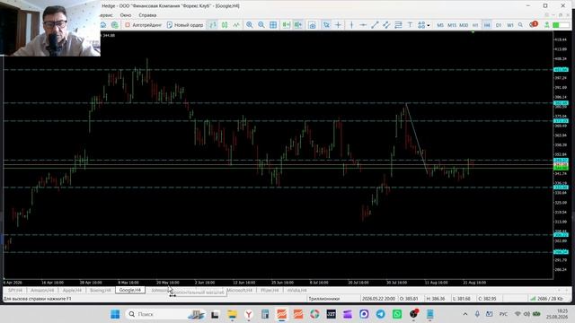
Task: Switch to the Apple,H4 chart tab
Action: [72, 290]
